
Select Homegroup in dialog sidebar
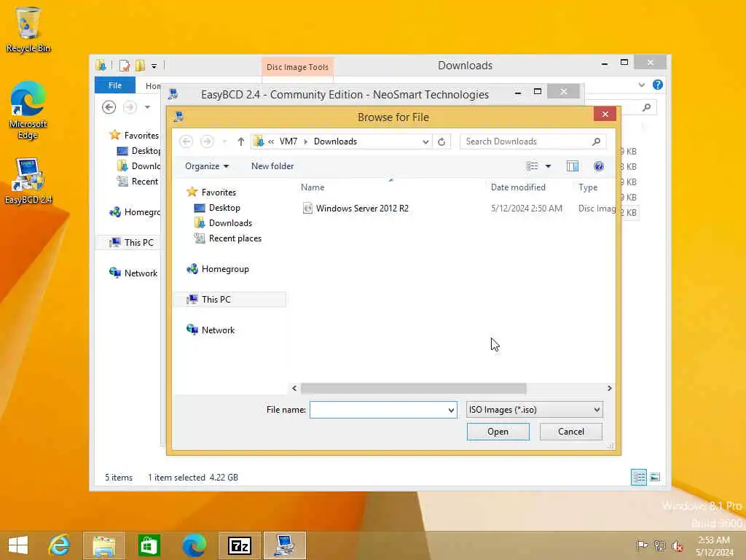(225, 269)
